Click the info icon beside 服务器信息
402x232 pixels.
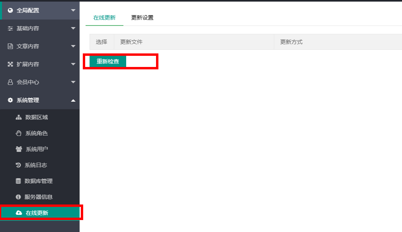click(x=18, y=197)
